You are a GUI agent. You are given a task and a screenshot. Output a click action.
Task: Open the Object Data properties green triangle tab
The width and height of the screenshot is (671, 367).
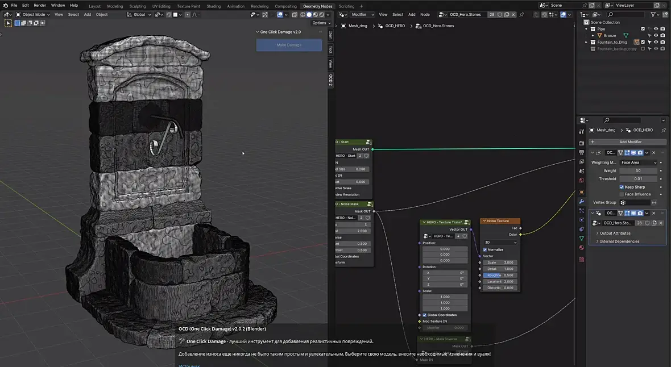(x=581, y=238)
